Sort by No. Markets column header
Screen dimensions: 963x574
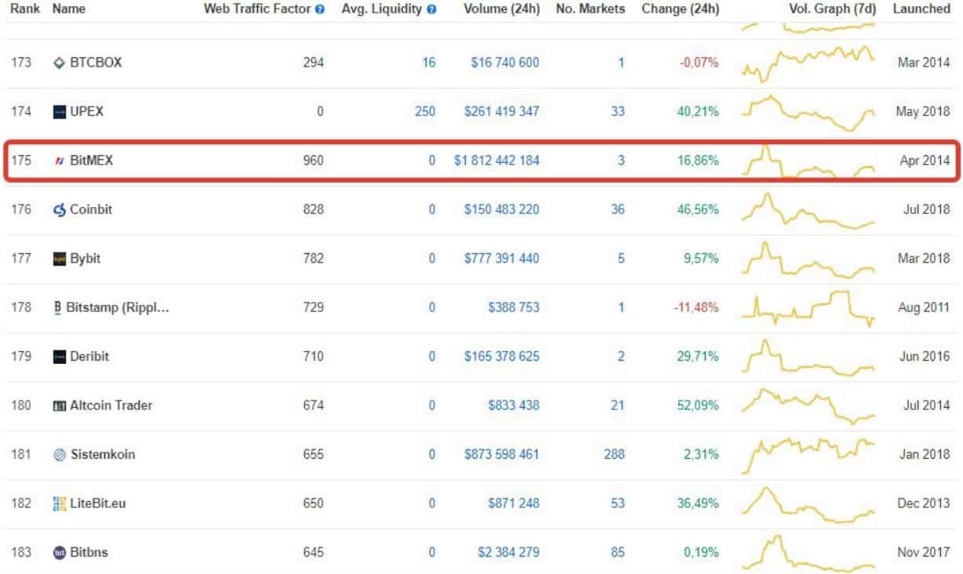(591, 9)
